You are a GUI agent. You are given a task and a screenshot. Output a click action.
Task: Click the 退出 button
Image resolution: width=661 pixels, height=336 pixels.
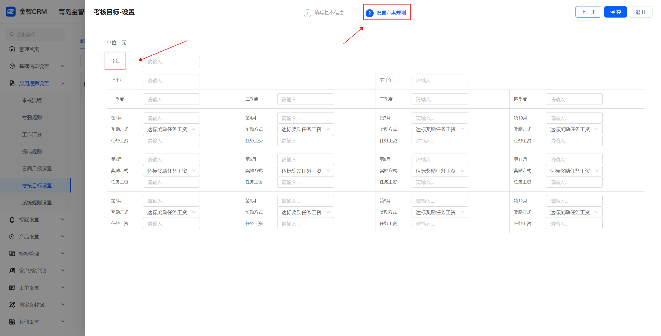641,12
